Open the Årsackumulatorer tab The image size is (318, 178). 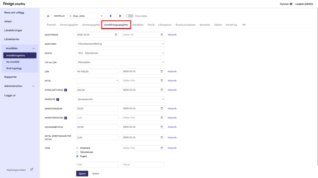tap(185, 25)
